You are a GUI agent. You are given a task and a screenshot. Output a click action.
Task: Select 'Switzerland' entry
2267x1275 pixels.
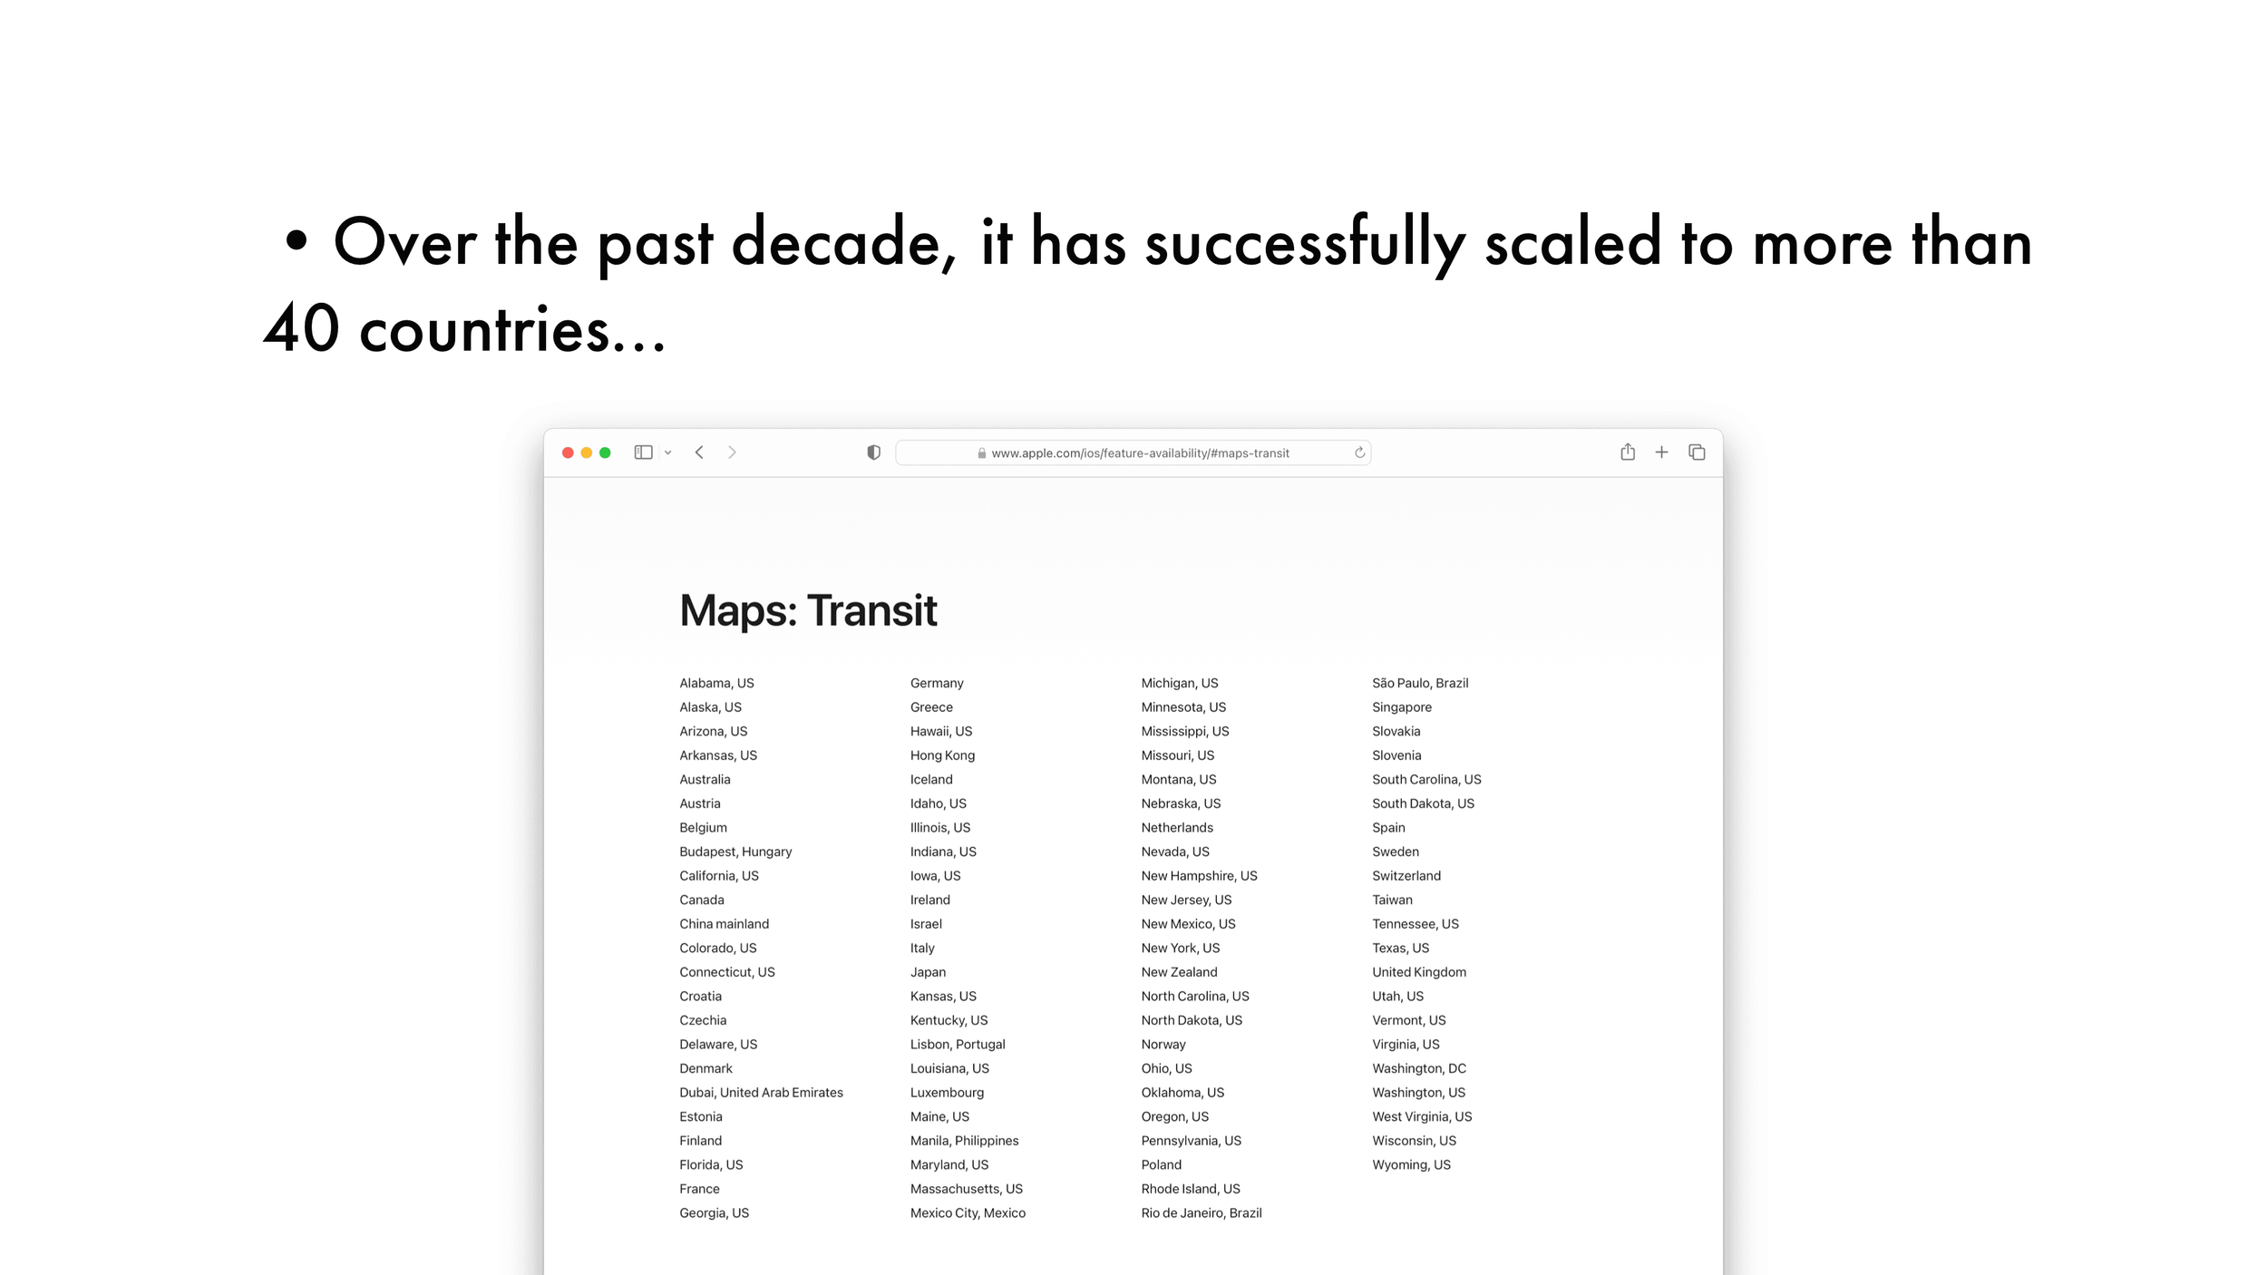click(1406, 876)
